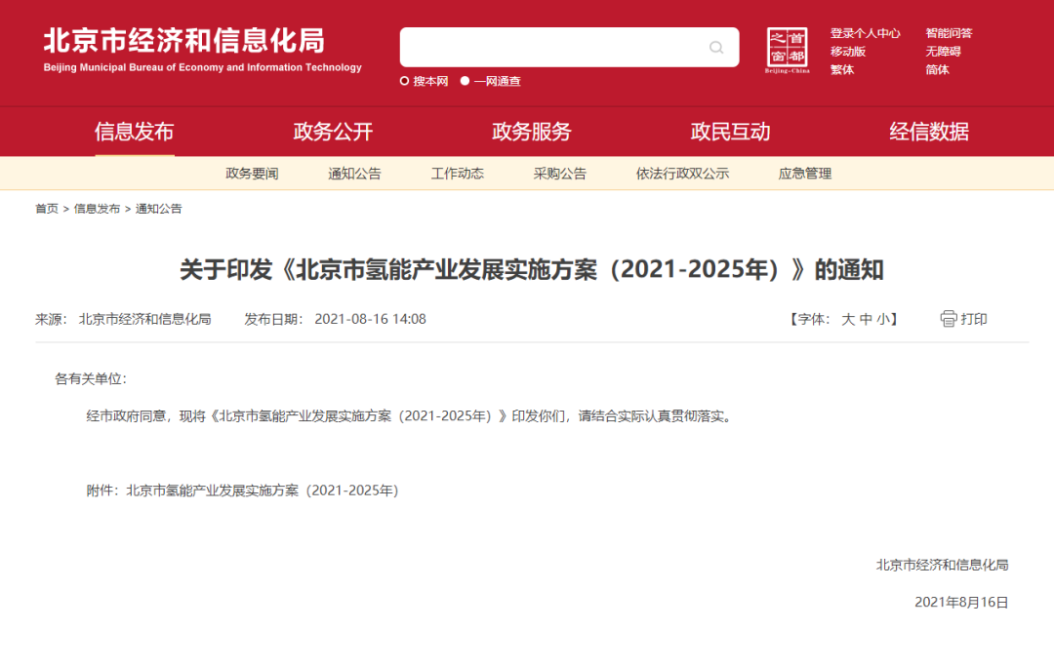
Task: Open the 依法行政双公示 section
Action: coord(683,173)
